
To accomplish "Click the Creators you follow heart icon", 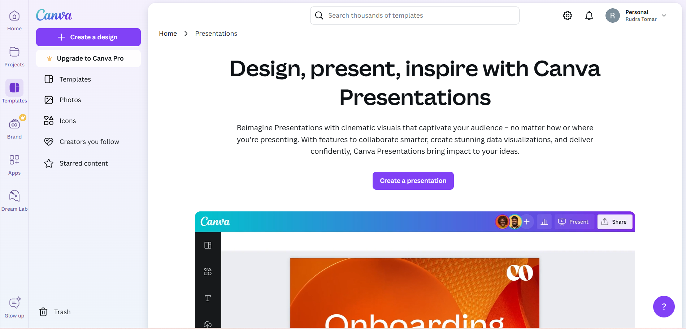I will 49,142.
